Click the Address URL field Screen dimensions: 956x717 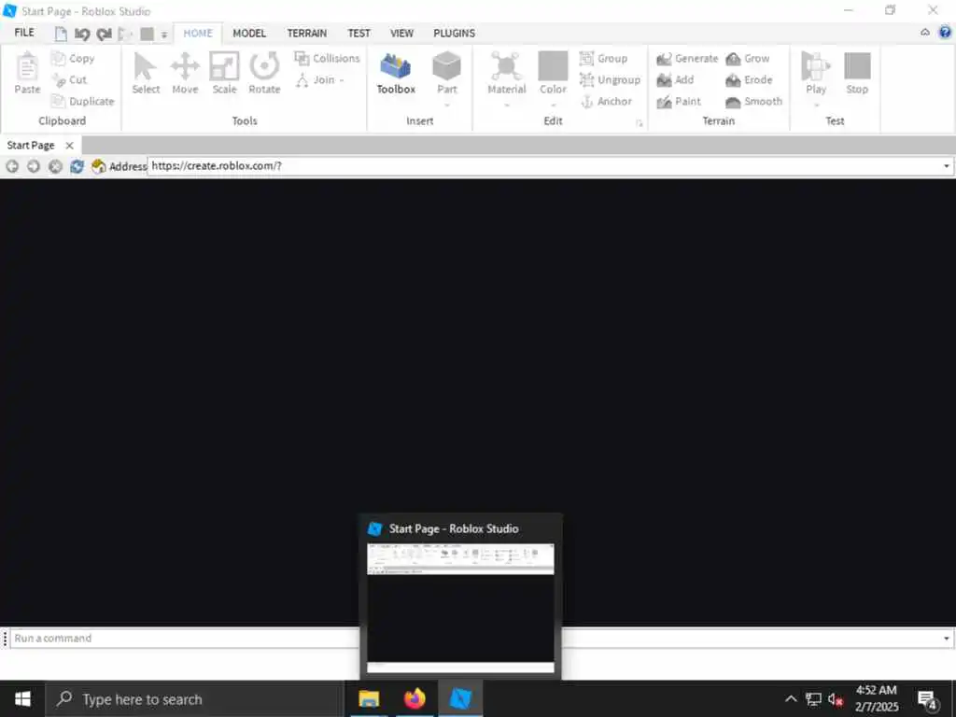[x=544, y=166]
